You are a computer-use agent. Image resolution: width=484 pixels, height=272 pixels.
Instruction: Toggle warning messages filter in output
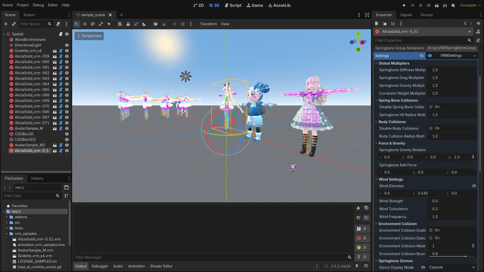tap(362, 248)
